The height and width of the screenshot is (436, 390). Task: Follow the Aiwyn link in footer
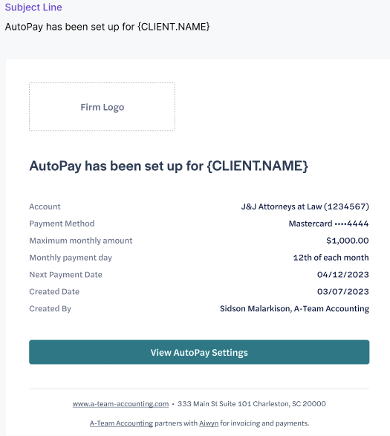209,423
